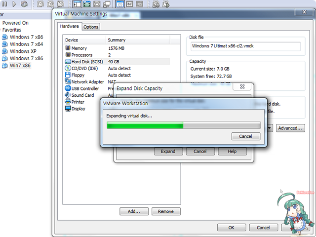Close the Expand Disk Capacity dialog

click(x=242, y=86)
